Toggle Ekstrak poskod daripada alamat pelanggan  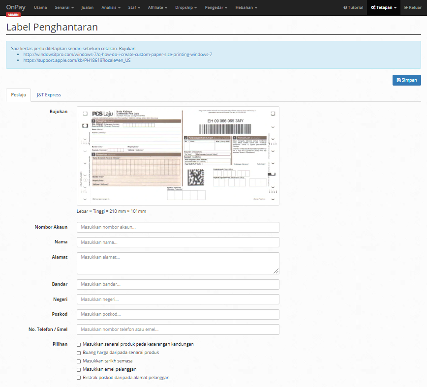(x=79, y=378)
